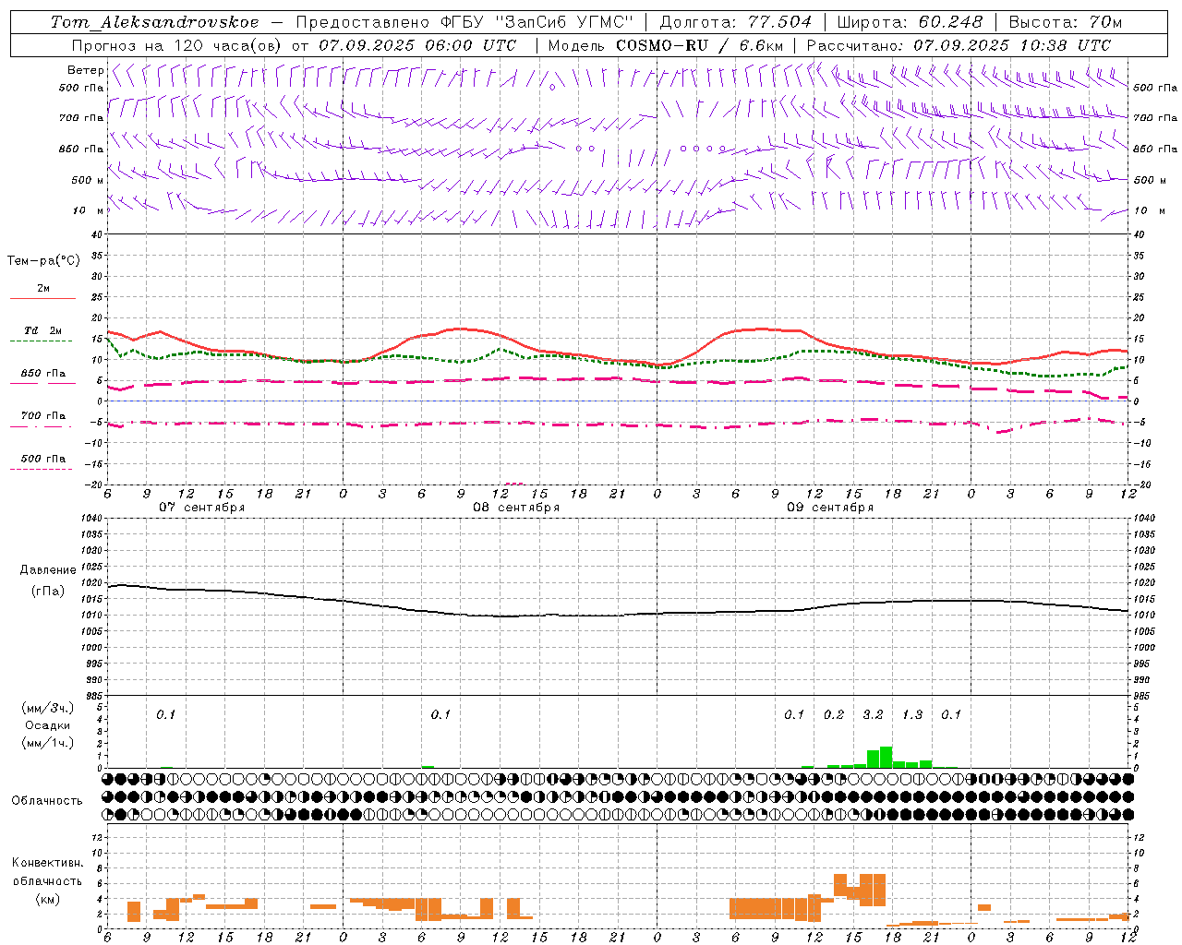Click the (мм/3ч.) precipitation unit label

pyautogui.click(x=48, y=708)
